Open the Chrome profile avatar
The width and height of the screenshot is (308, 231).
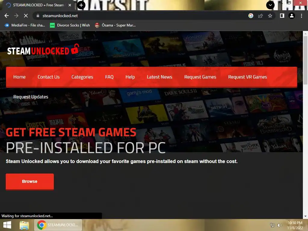(292, 16)
